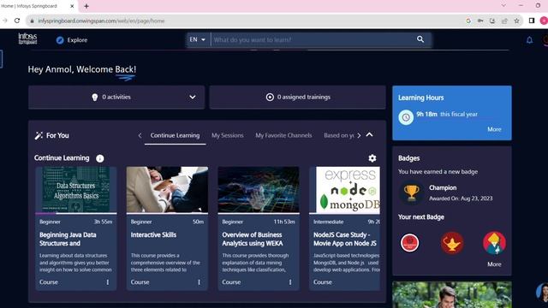The width and height of the screenshot is (548, 308).
Task: Click Awarded On: Aug 23, 2023 text
Action: click(461, 198)
